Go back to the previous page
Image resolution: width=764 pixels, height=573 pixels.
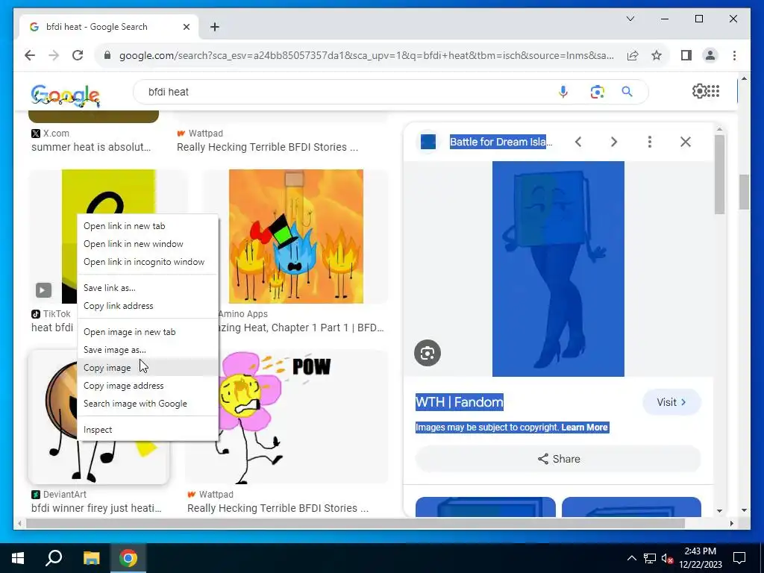tap(30, 55)
